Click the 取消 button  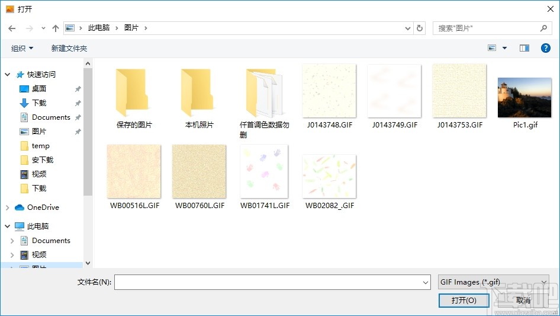[x=523, y=300]
